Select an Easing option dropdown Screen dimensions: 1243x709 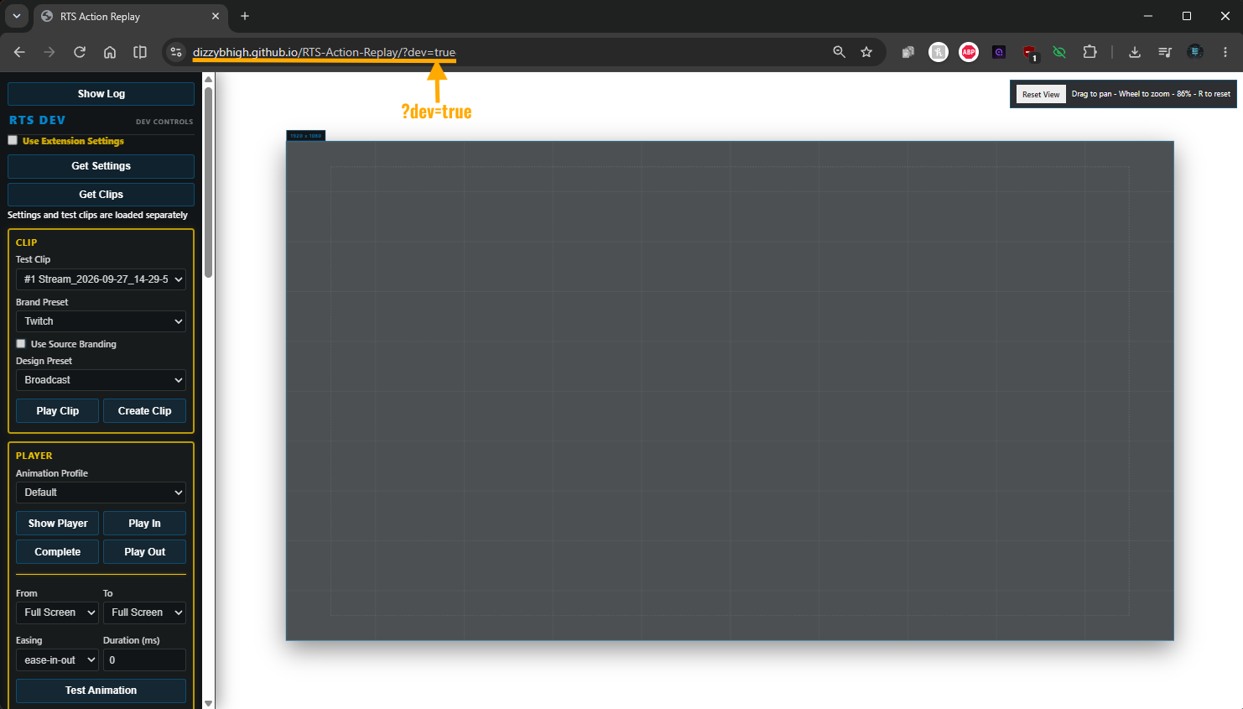pyautogui.click(x=57, y=660)
